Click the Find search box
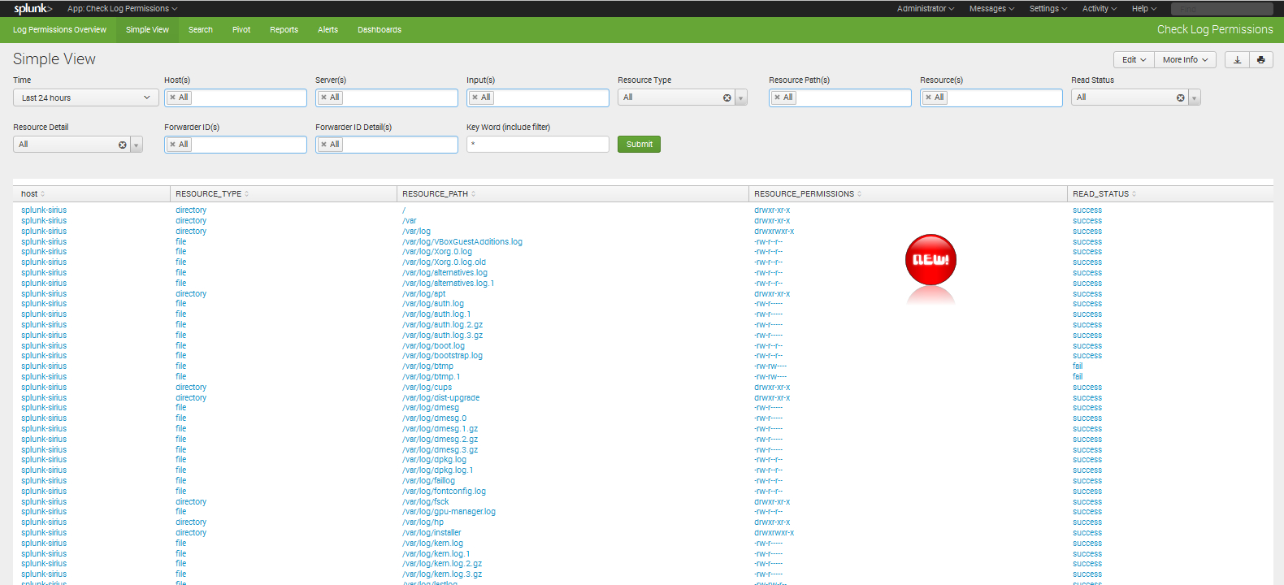 [x=1221, y=8]
